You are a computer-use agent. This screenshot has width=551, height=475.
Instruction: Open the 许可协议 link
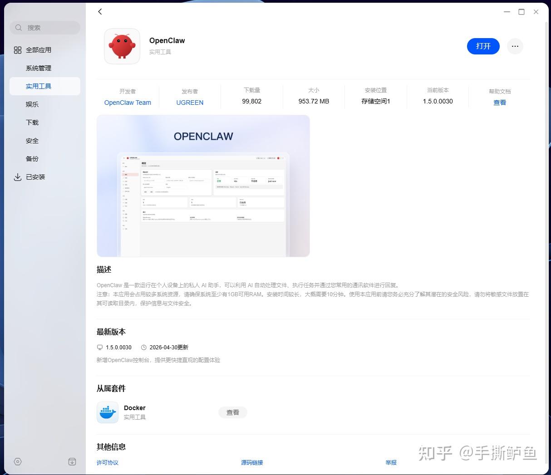(108, 463)
